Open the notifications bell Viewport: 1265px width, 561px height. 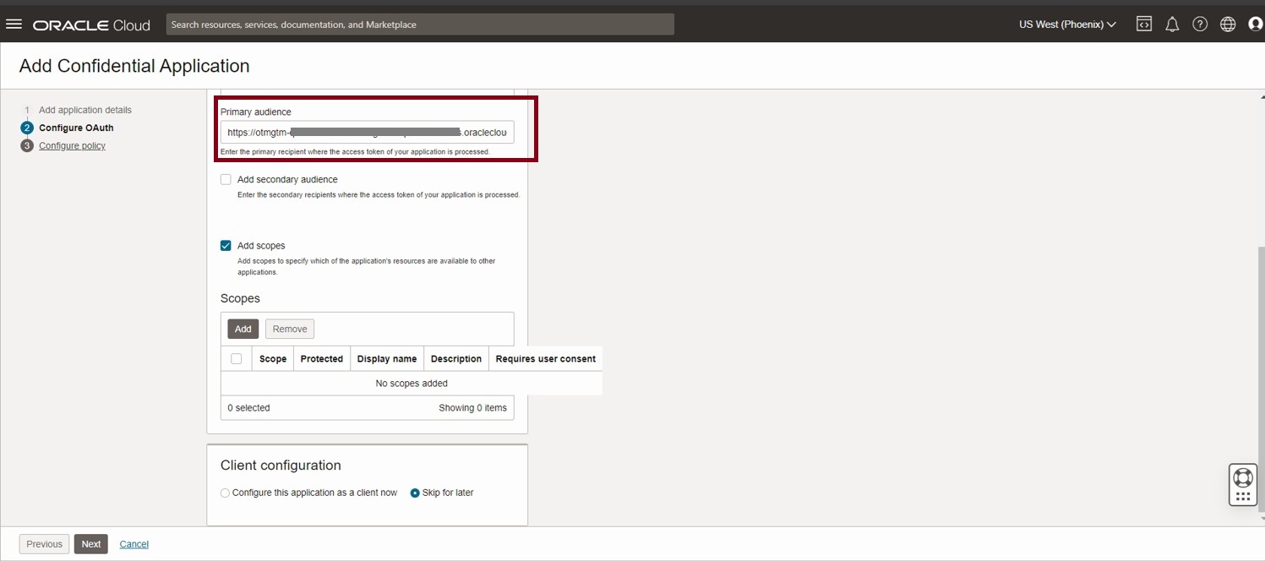(x=1172, y=25)
